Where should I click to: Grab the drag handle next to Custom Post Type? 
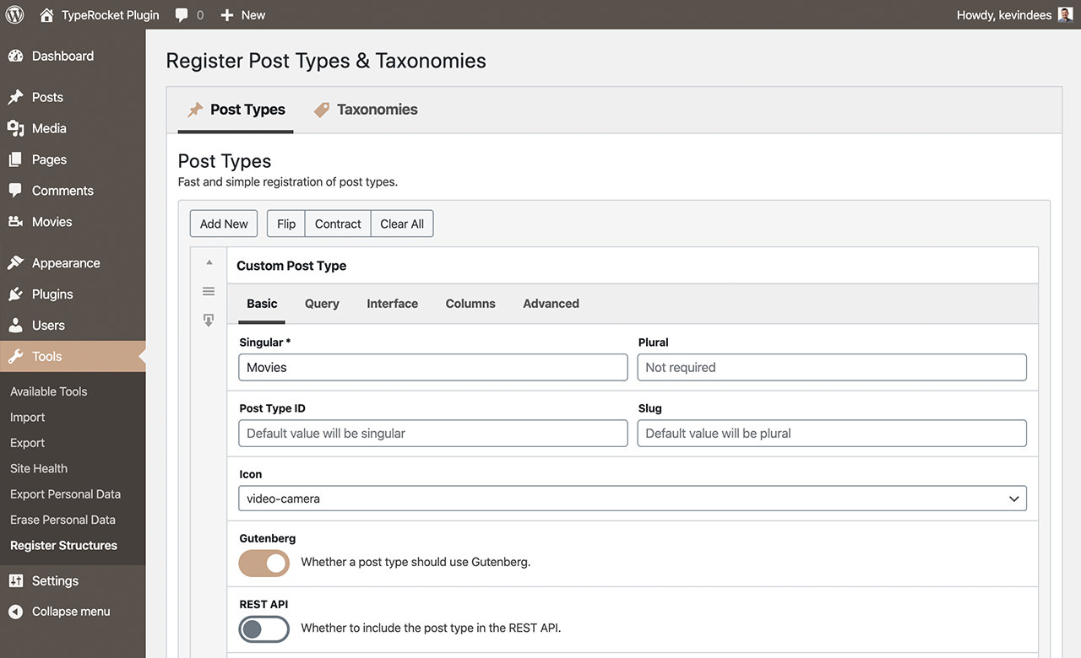[209, 291]
